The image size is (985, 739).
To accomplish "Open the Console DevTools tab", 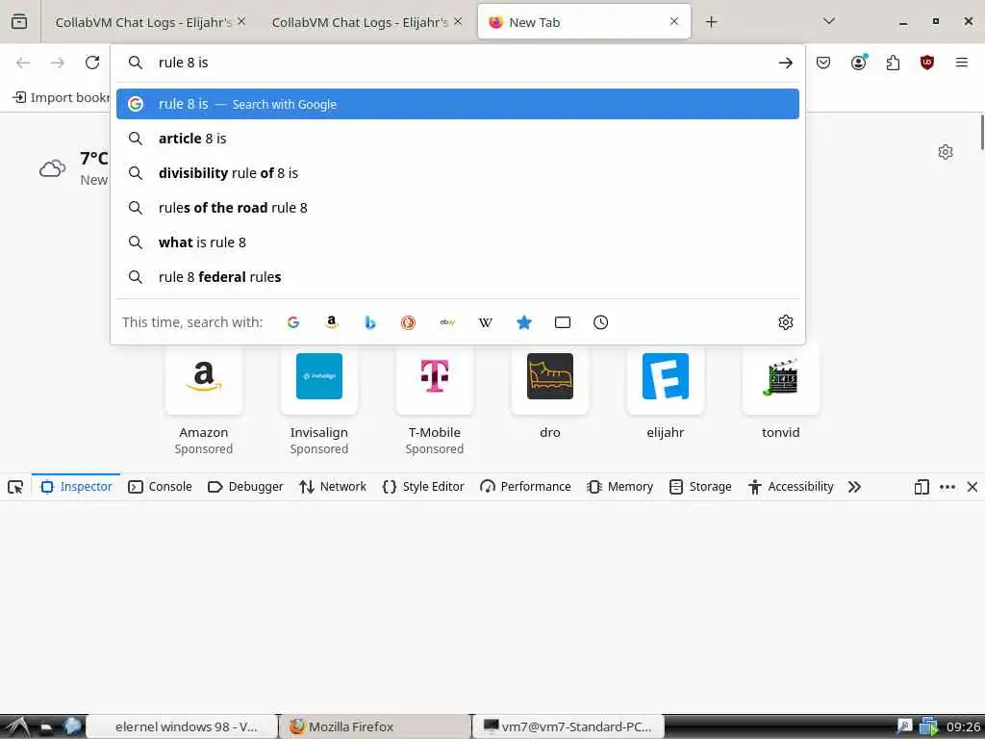I will point(161,487).
